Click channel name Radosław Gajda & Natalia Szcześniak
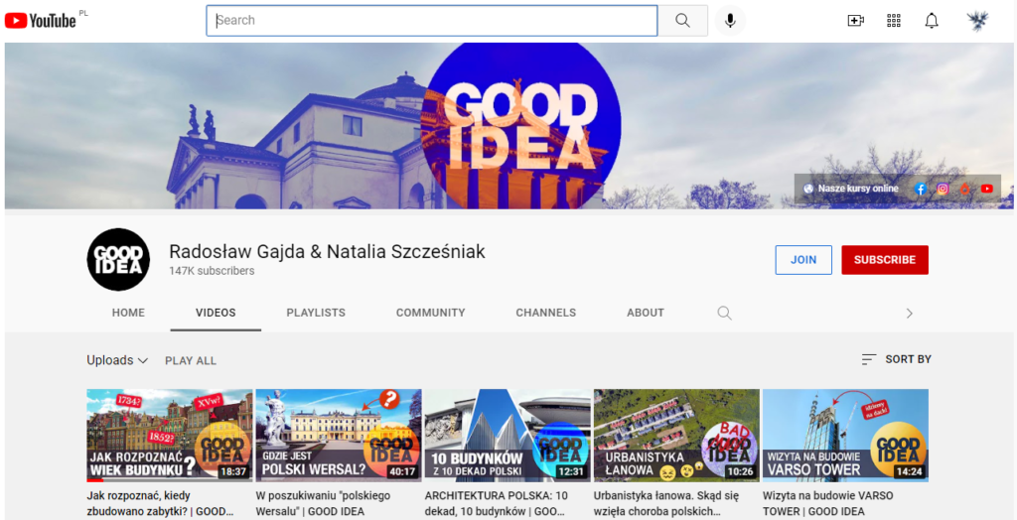Viewport: 1017px width, 520px height. [x=327, y=252]
